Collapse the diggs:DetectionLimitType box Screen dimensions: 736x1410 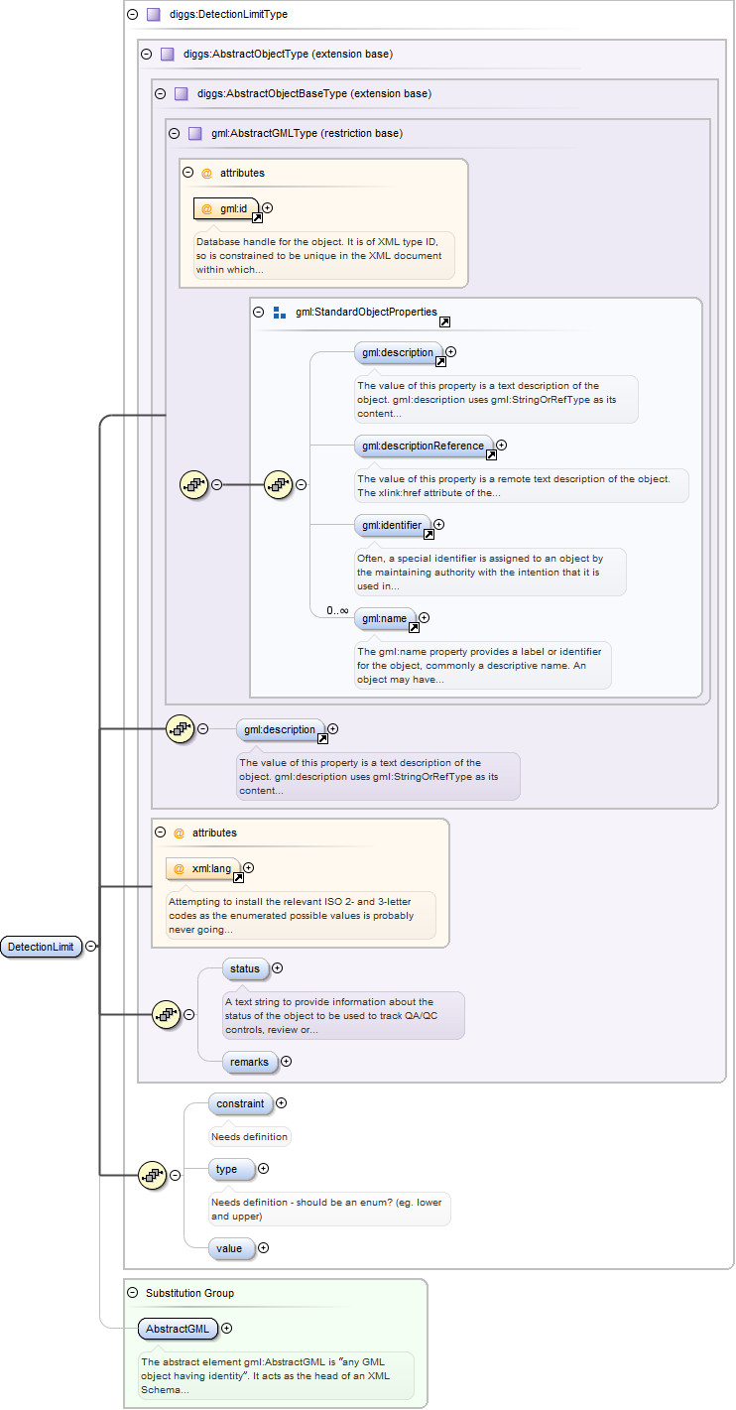(132, 15)
